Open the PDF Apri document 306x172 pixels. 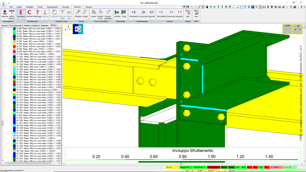[196, 14]
